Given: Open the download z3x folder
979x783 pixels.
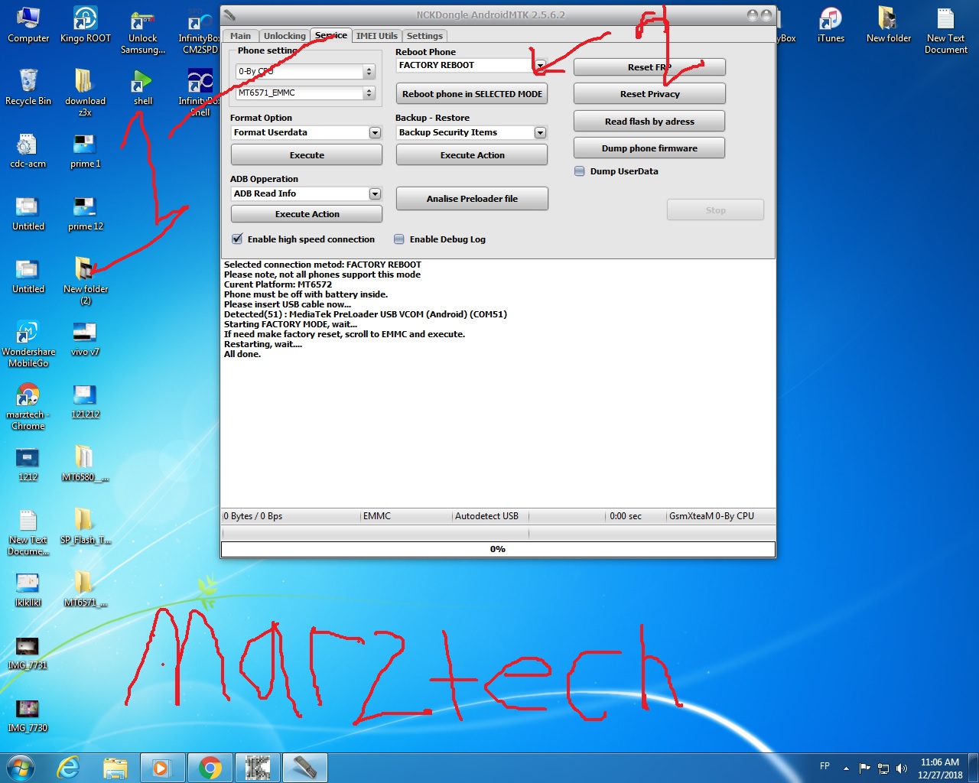Looking at the screenshot, I should (85, 93).
